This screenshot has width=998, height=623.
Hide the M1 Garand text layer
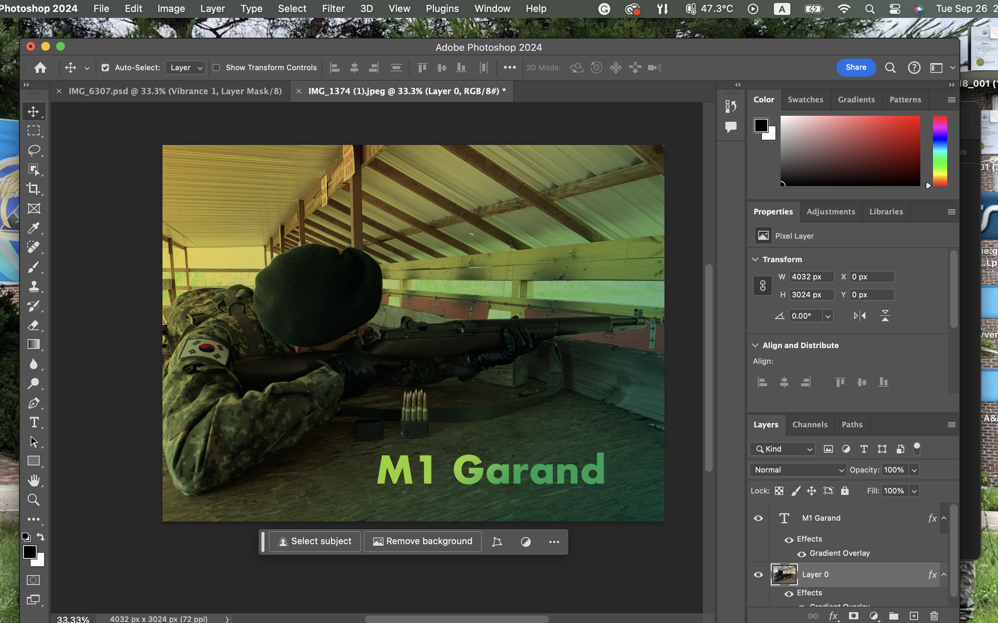point(758,518)
